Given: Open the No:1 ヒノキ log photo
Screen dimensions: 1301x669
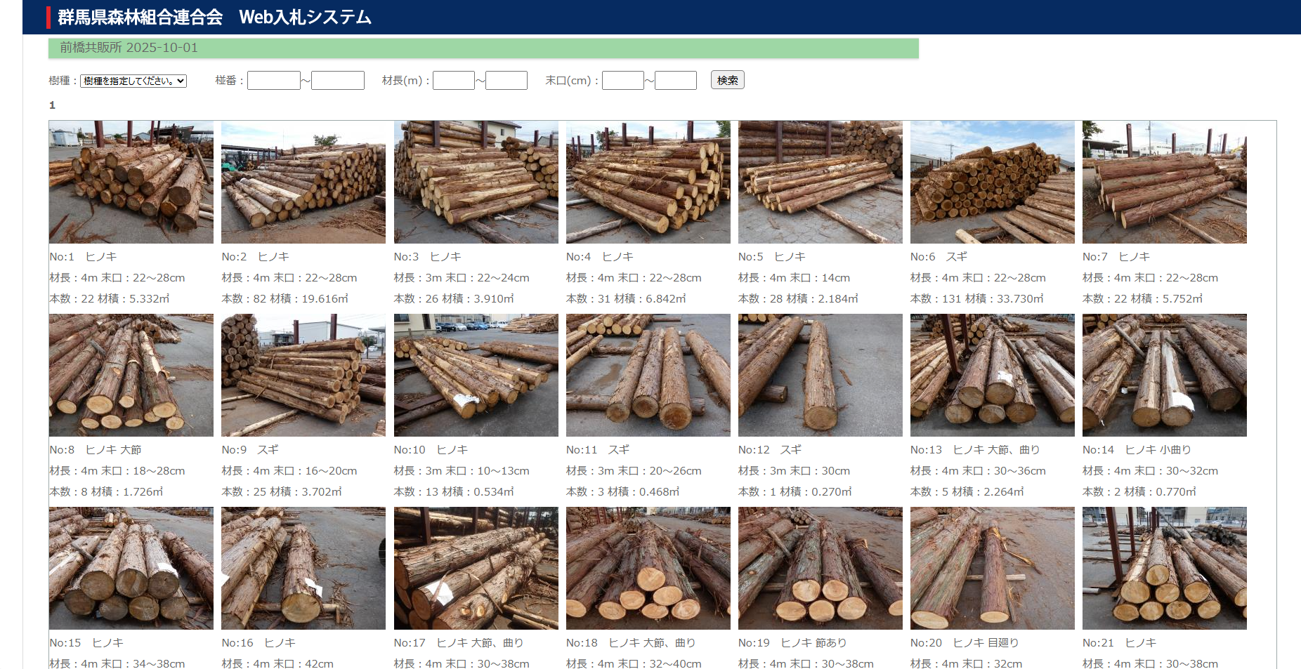Looking at the screenshot, I should 131,183.
